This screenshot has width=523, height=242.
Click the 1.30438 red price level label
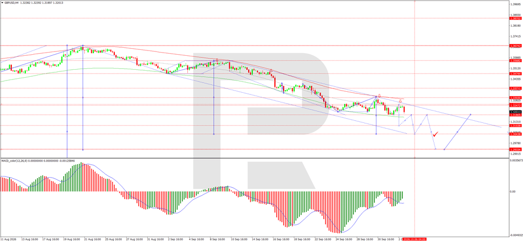click(515, 134)
